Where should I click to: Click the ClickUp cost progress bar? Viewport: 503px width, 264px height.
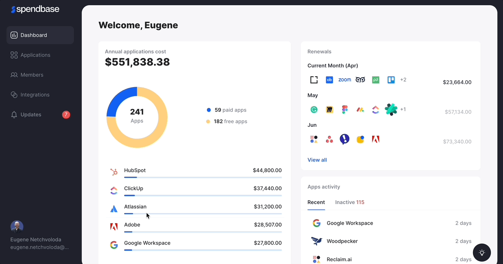coord(203,195)
